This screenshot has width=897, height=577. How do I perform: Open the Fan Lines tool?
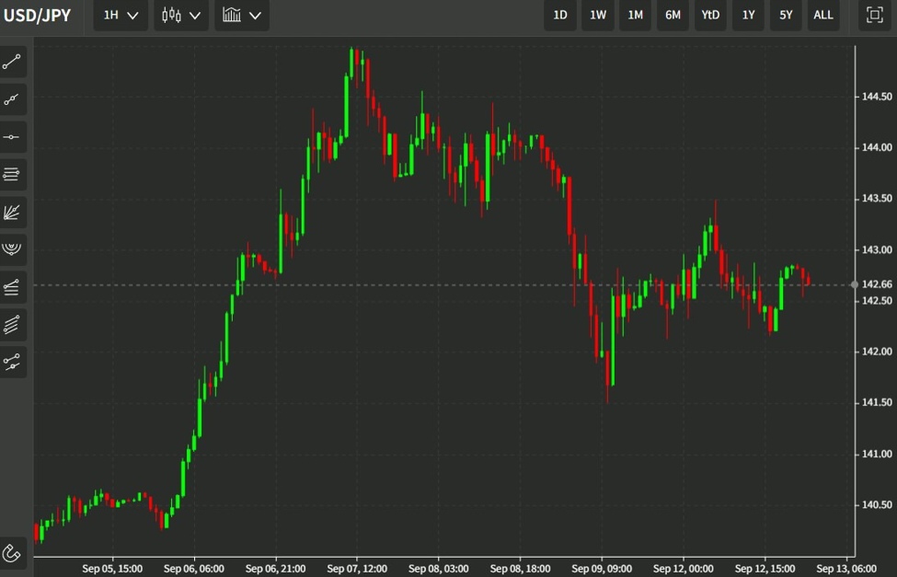point(13,212)
